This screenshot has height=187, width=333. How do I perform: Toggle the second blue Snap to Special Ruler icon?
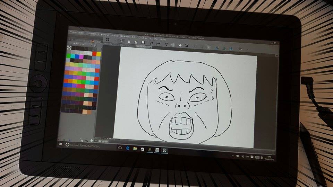(x=224, y=48)
